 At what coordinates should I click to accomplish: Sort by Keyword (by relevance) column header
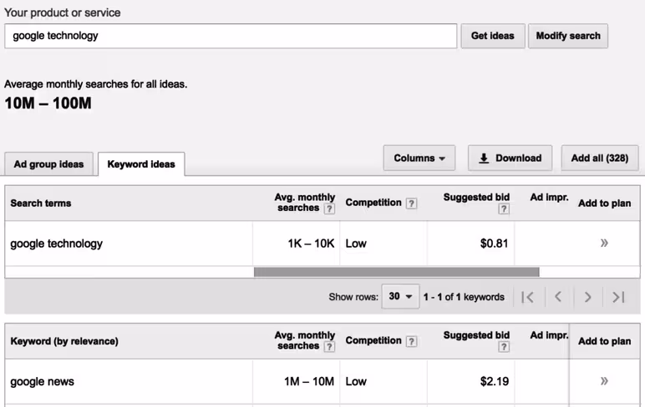pos(64,341)
